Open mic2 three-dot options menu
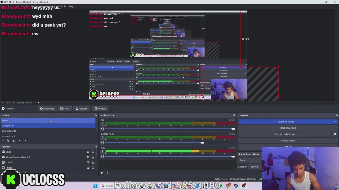Viewport: 339px width, 190px height. click(x=102, y=152)
